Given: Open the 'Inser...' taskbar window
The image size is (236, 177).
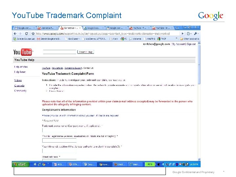Looking at the screenshot, I should pyautogui.click(x=135, y=164).
